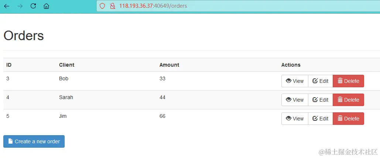The height and width of the screenshot is (158, 380).
Task: View the order for Sarah
Action: point(295,100)
